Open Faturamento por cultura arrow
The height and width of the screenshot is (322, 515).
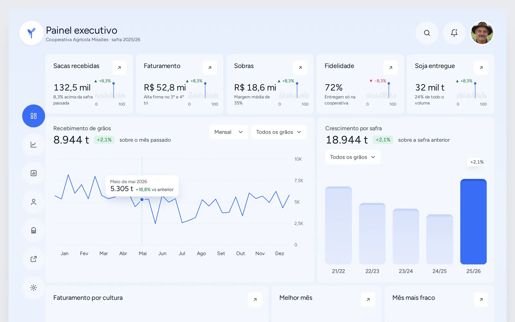pyautogui.click(x=255, y=299)
